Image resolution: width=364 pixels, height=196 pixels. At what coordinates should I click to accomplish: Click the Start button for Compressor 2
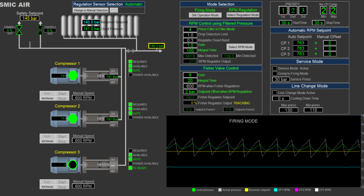coord(62,136)
